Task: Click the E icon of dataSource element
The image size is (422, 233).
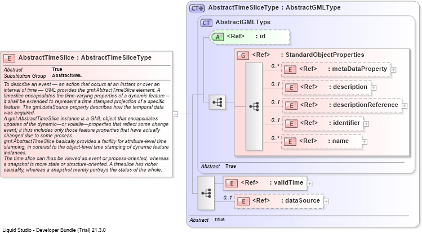Action: coord(243,201)
